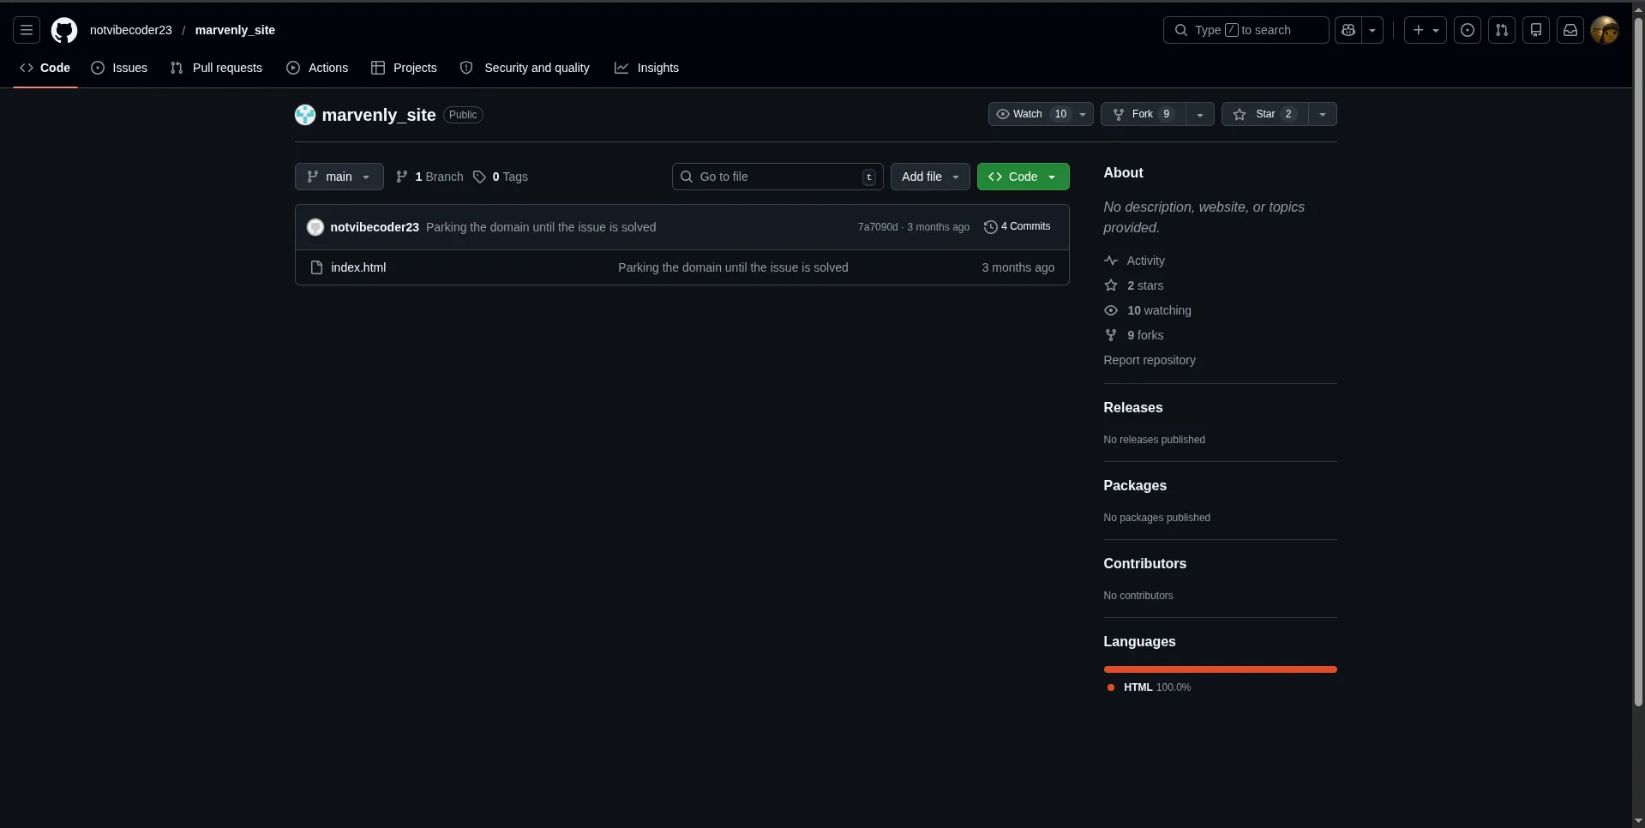Open the commit history clock icon
This screenshot has height=828, width=1645.
point(990,226)
